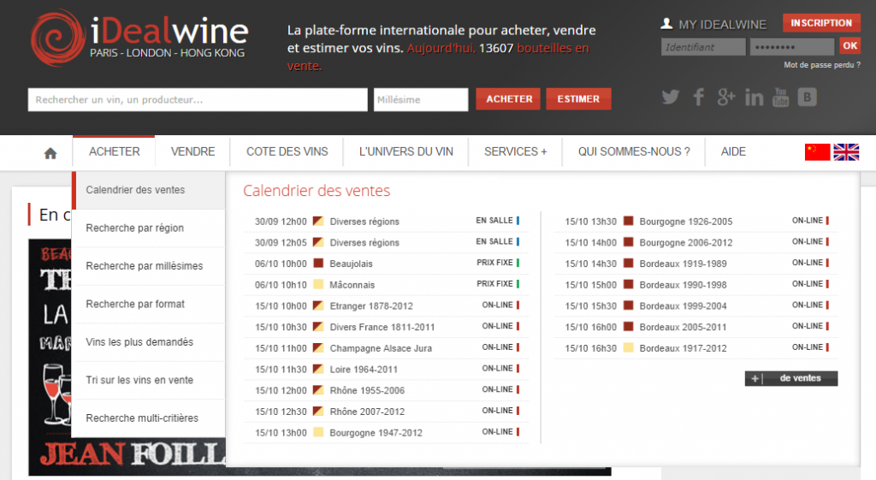The image size is (876, 480).
Task: Open Rhône 2007-2012 sale
Action: tap(387, 412)
